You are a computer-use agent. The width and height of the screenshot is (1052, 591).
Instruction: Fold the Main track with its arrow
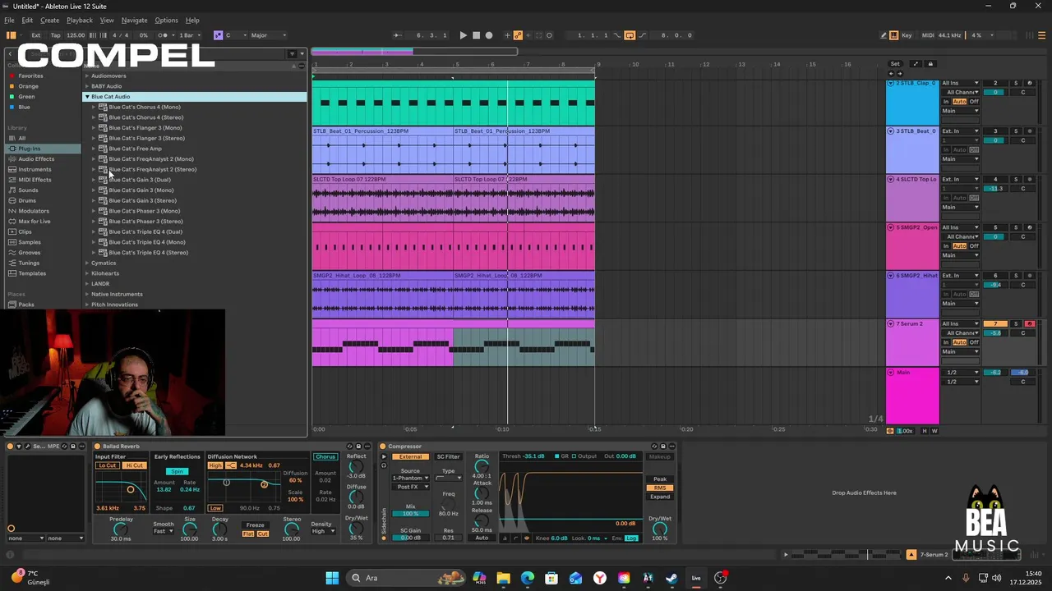pos(891,372)
